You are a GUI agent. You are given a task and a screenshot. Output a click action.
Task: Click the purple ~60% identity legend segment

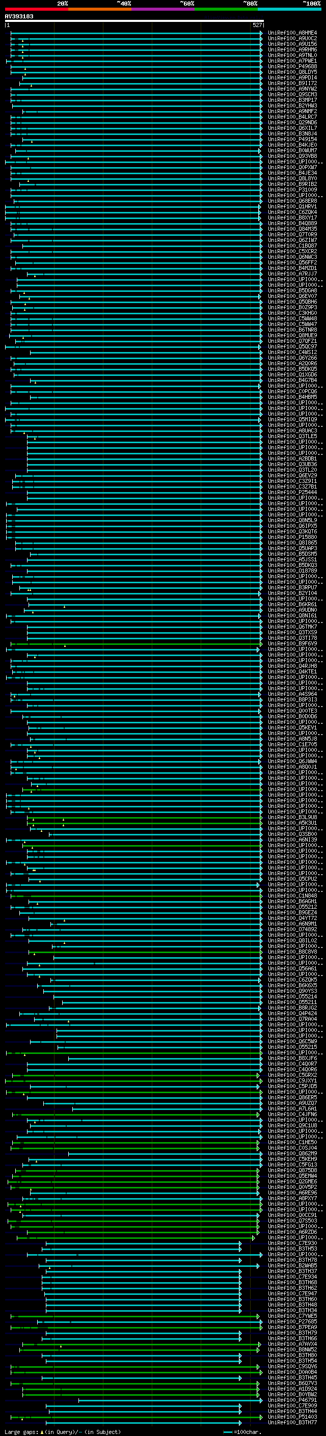[162, 9]
